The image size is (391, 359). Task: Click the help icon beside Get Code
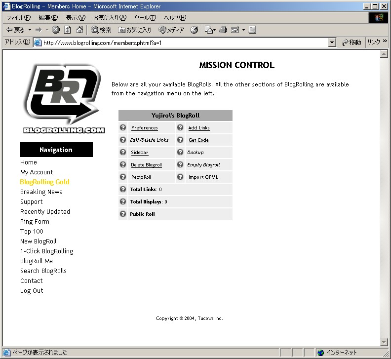point(180,140)
